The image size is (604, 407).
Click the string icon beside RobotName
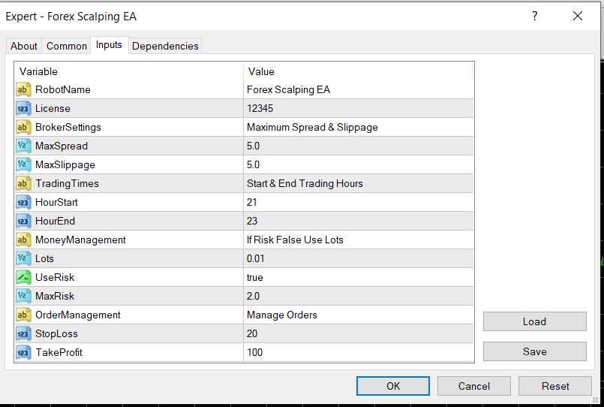23,90
